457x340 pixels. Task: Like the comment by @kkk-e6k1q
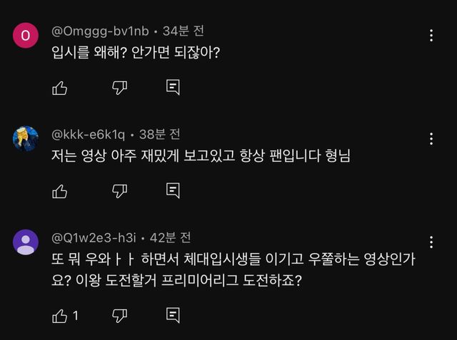(x=60, y=191)
